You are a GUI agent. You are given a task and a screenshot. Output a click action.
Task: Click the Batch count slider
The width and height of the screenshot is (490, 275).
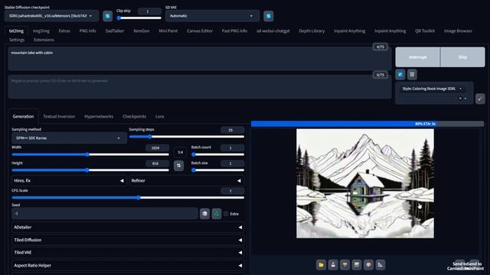coord(217,154)
